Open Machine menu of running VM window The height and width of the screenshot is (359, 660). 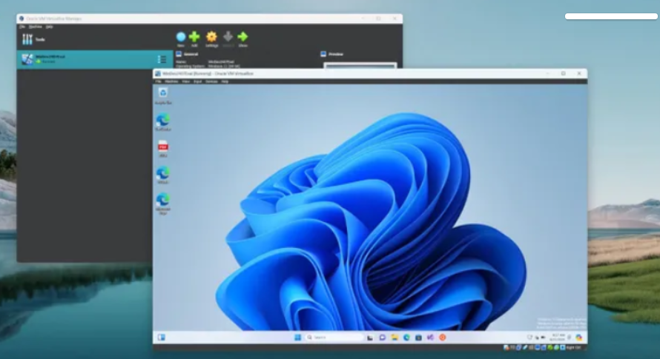pyautogui.click(x=171, y=81)
